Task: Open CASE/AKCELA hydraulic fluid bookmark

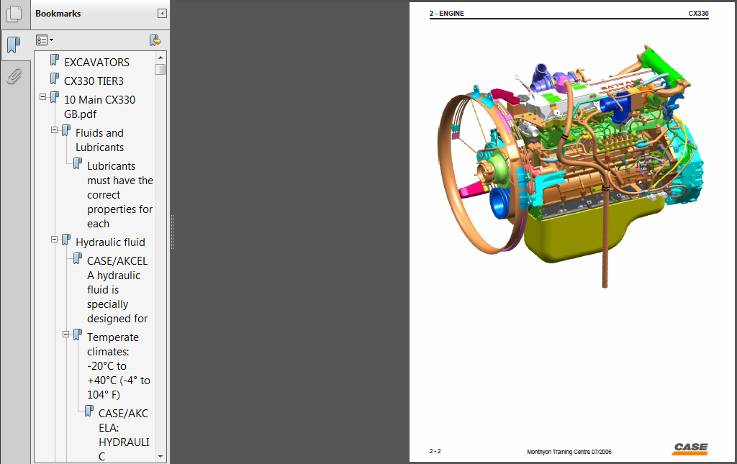Action: point(117,290)
